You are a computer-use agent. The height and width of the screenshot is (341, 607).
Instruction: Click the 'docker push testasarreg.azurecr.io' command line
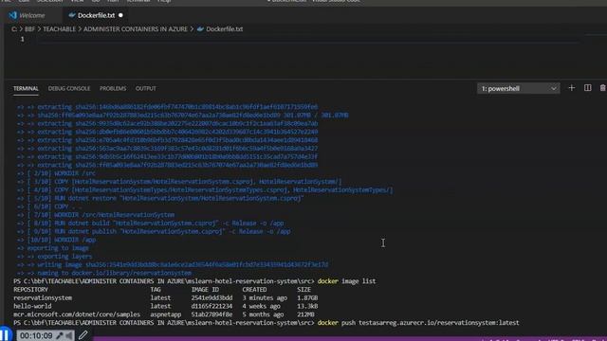tap(418, 323)
